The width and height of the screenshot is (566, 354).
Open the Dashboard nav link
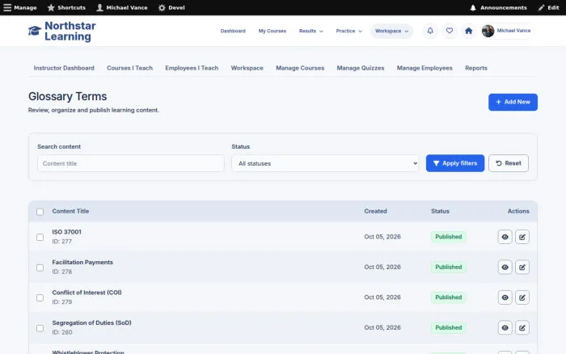[x=233, y=31]
